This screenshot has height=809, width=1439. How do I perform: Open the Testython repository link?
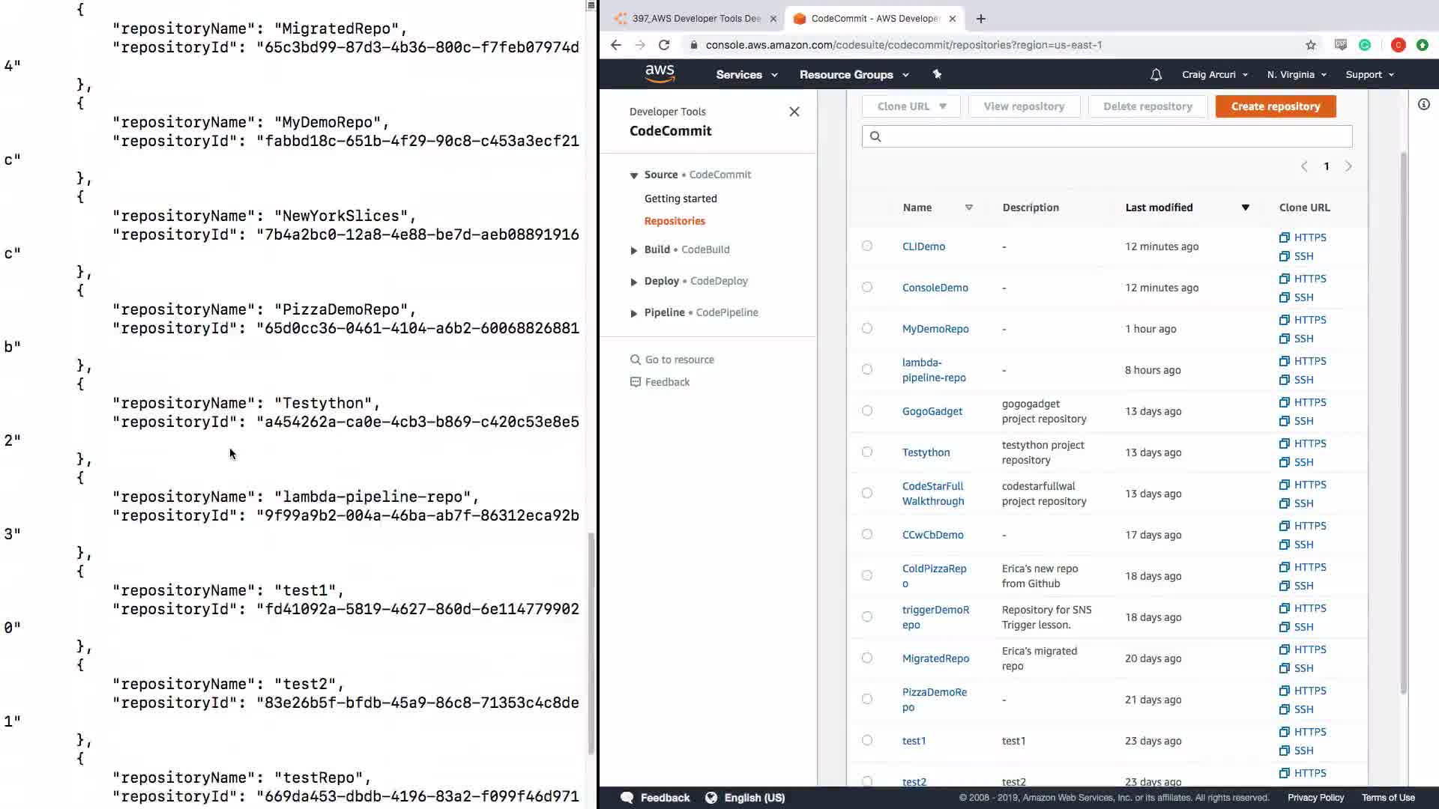(x=926, y=452)
